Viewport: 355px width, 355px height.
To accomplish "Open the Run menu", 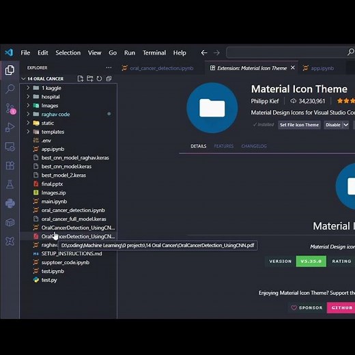I will [130, 53].
